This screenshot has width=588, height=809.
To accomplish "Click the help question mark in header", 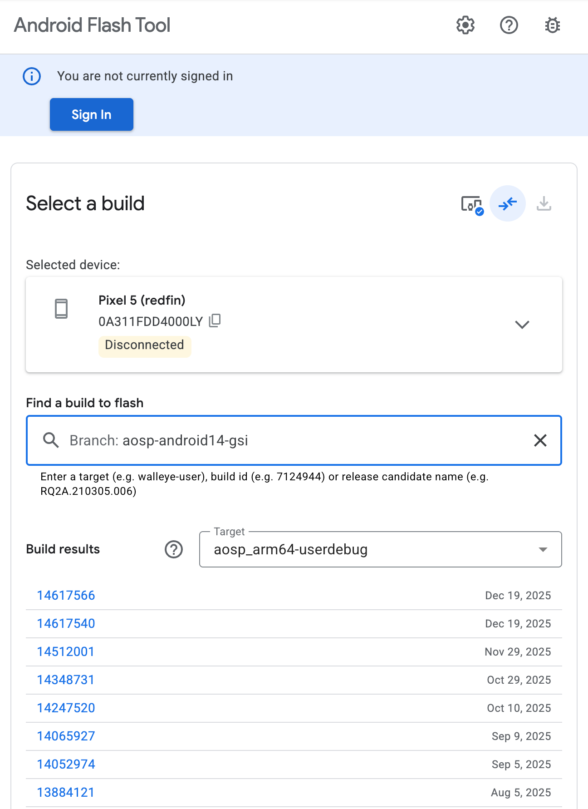I will [509, 25].
